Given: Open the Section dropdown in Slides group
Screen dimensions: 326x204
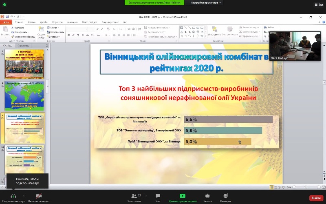Looking at the screenshot, I should [53, 37].
